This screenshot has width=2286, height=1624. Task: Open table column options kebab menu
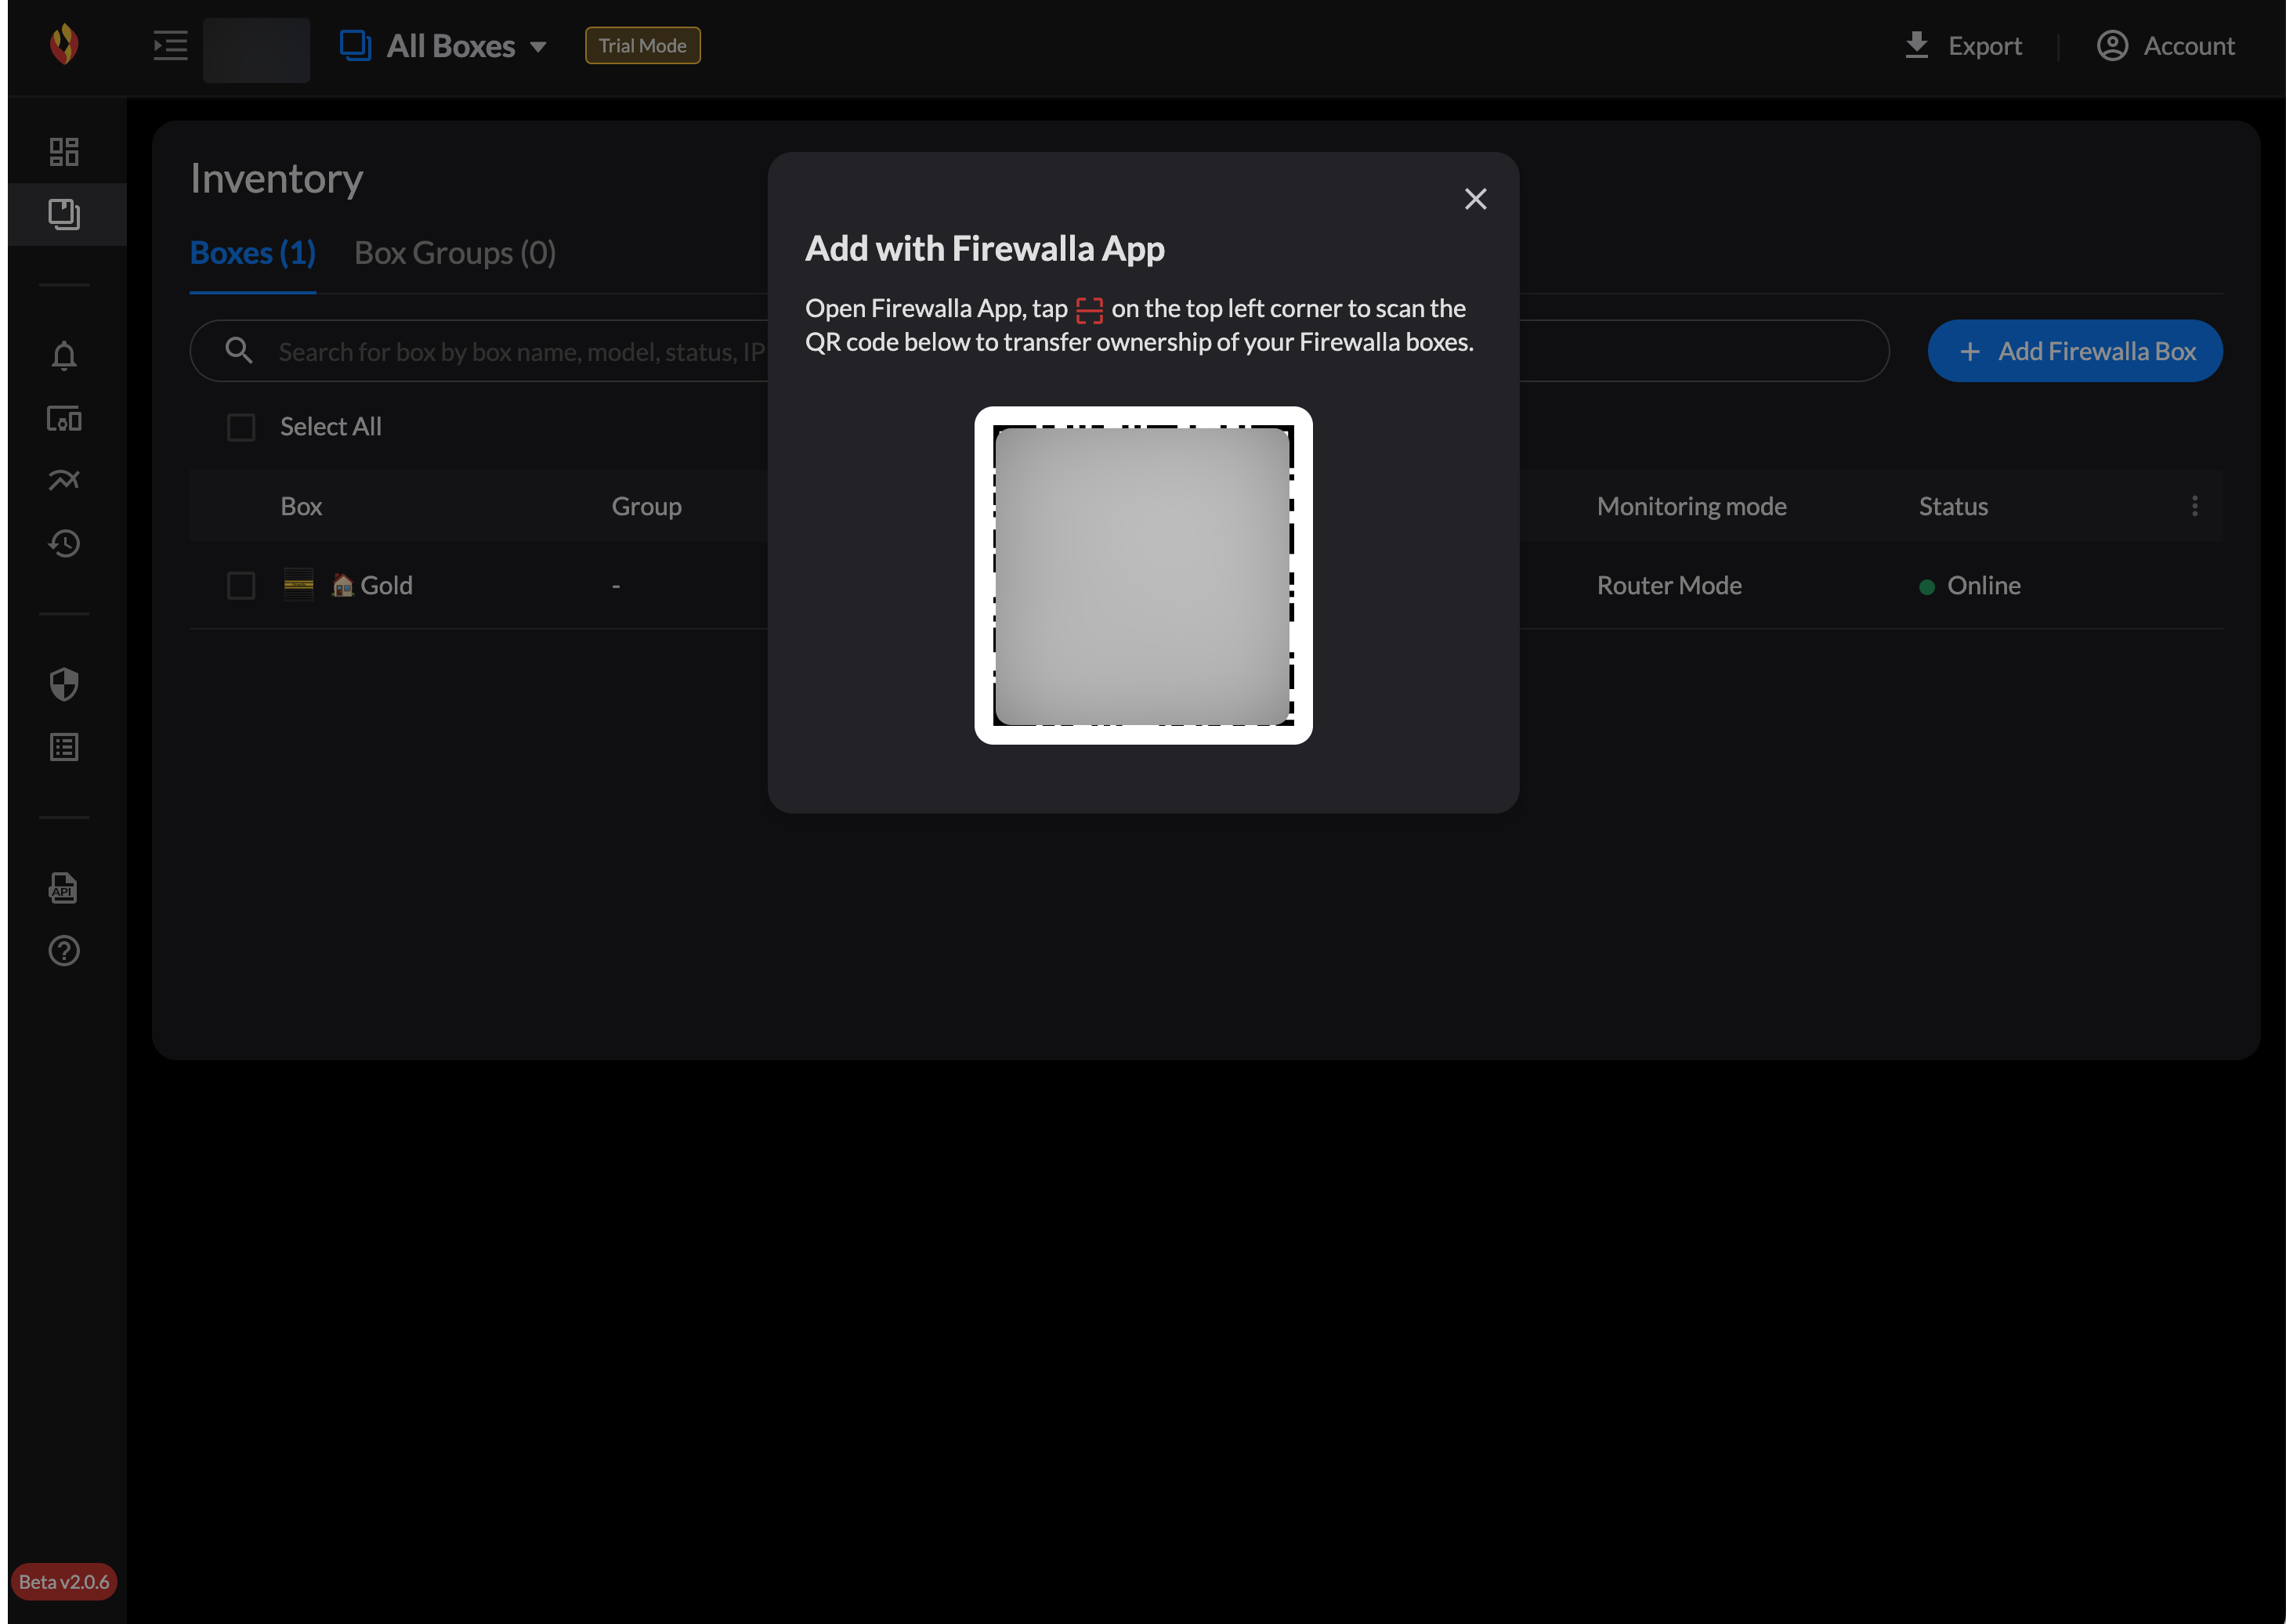2195,506
